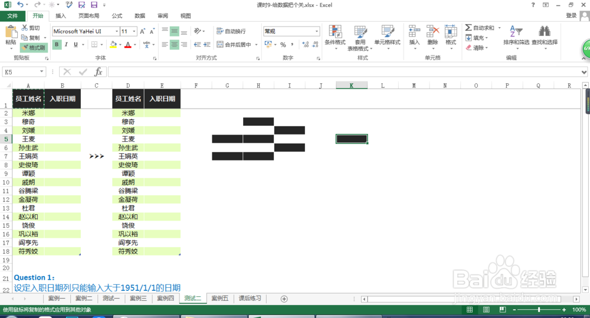
Task: Open sheet tab 课后练习
Action: pos(250,299)
